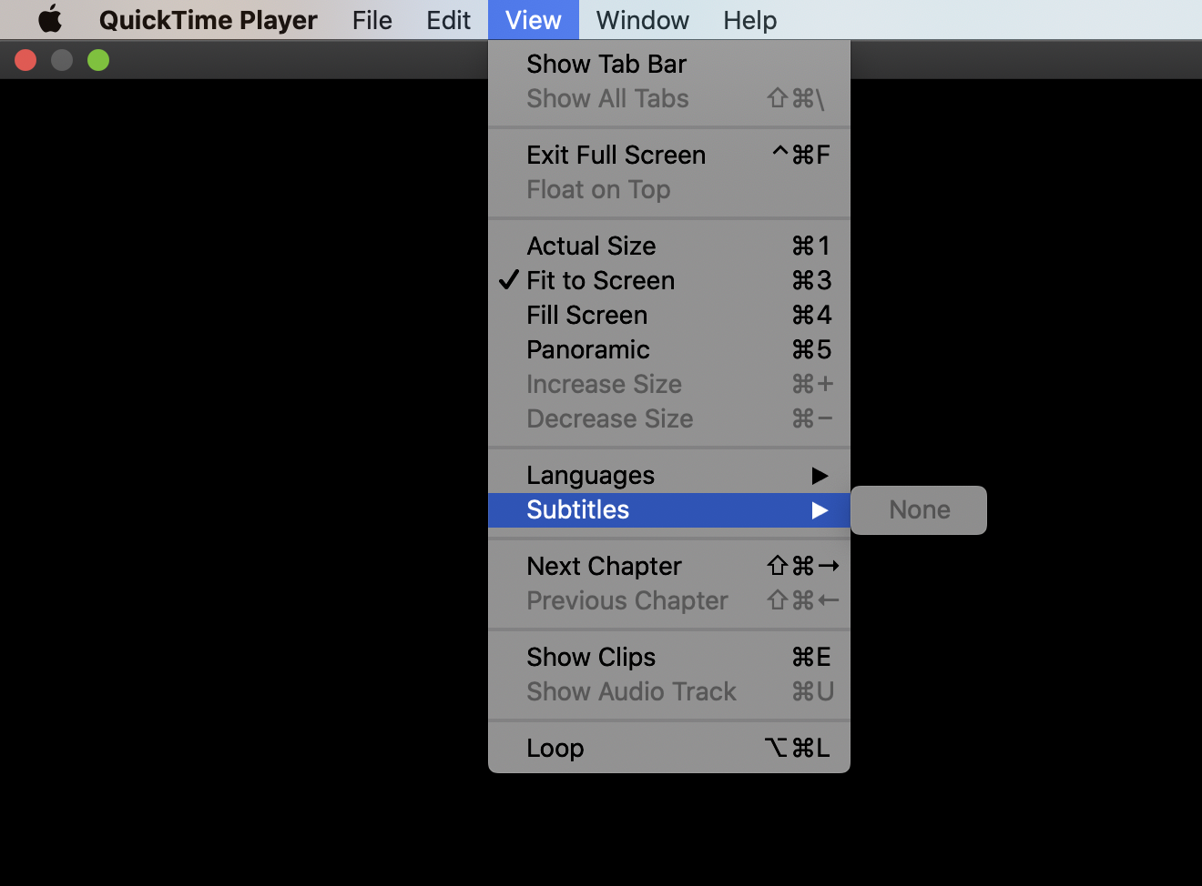Select Actual Size view option
1202x886 pixels.
592,247
